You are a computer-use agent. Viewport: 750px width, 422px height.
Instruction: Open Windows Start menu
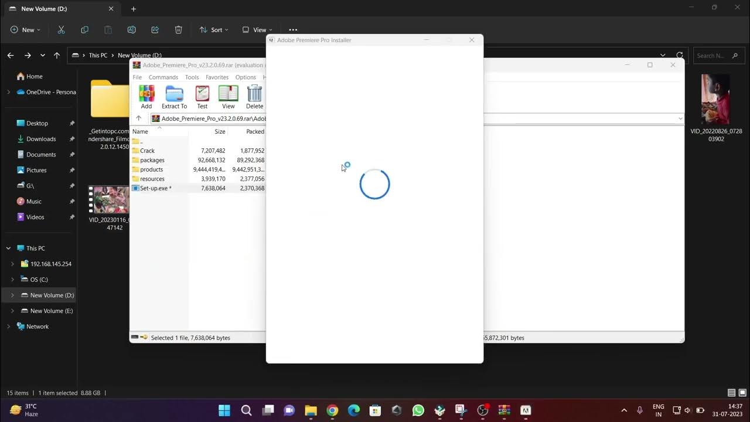224,410
